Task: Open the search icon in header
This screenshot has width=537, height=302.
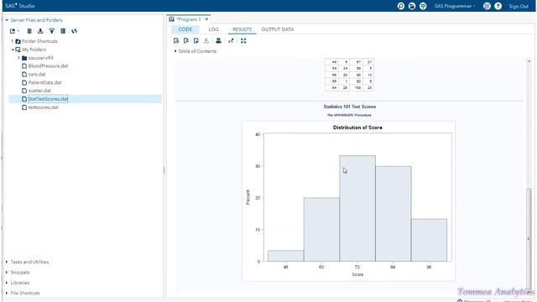Action: pos(401,6)
